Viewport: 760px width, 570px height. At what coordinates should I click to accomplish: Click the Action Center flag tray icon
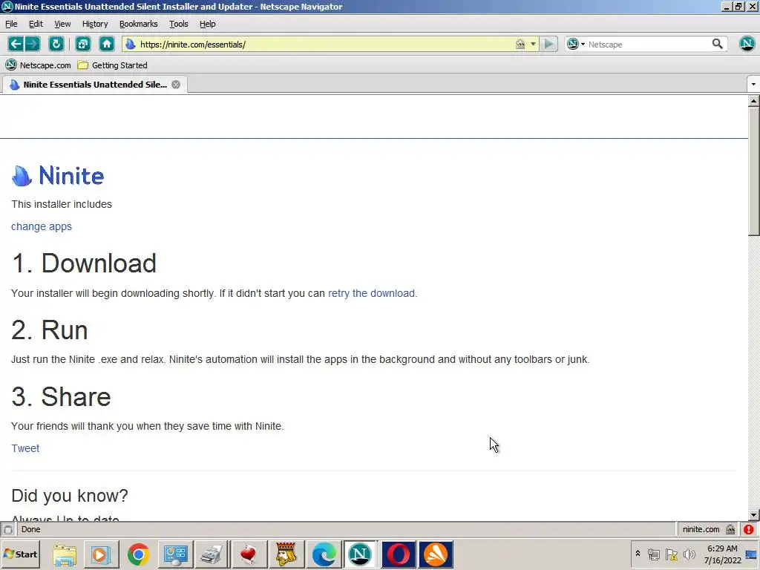[671, 554]
